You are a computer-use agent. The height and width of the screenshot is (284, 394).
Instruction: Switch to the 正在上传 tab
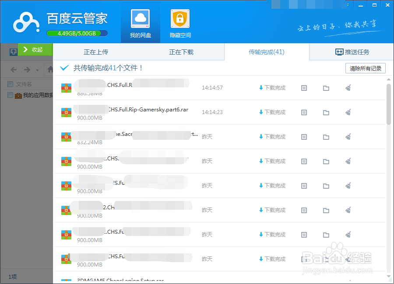point(96,52)
